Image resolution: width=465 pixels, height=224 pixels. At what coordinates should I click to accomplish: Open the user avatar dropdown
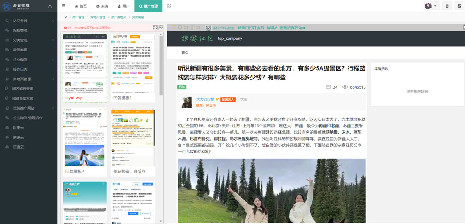click(430, 6)
